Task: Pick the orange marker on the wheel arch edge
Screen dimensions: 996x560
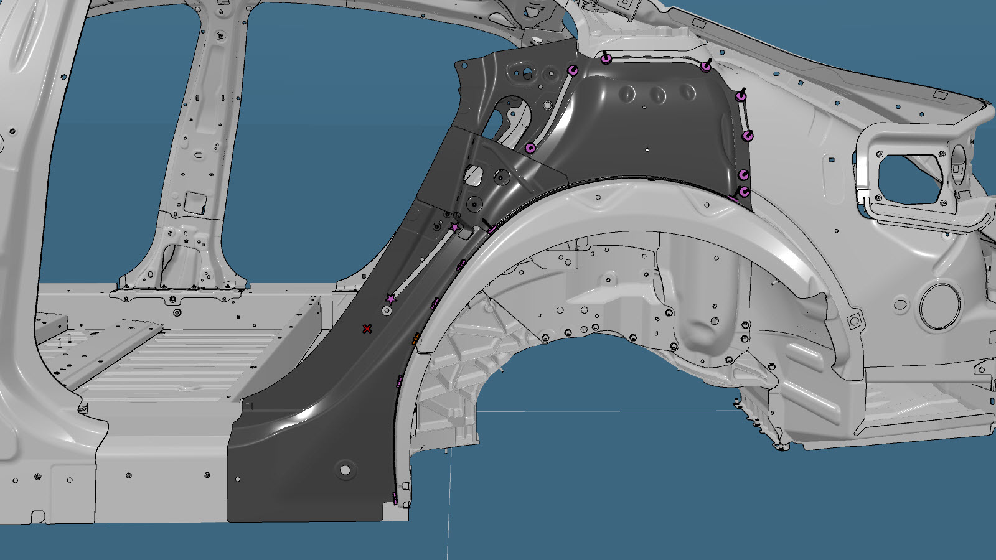Action: tap(416, 338)
